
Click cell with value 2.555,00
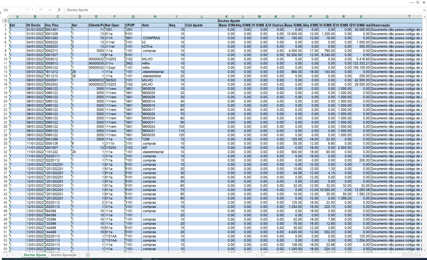coord(343,148)
